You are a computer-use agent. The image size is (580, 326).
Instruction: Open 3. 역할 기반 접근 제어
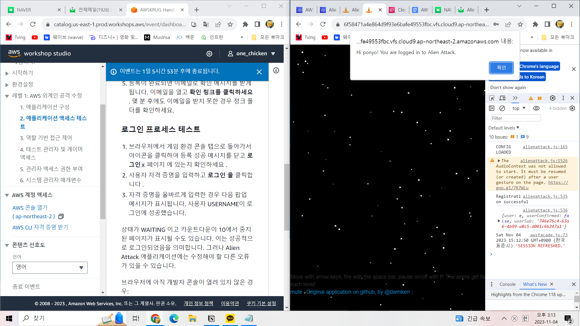click(46, 138)
